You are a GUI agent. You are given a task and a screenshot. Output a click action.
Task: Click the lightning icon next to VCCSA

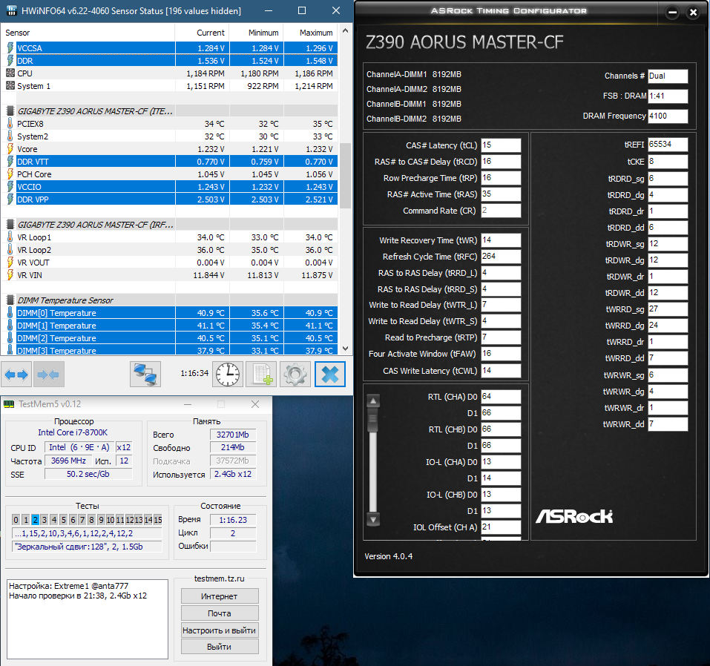10,48
